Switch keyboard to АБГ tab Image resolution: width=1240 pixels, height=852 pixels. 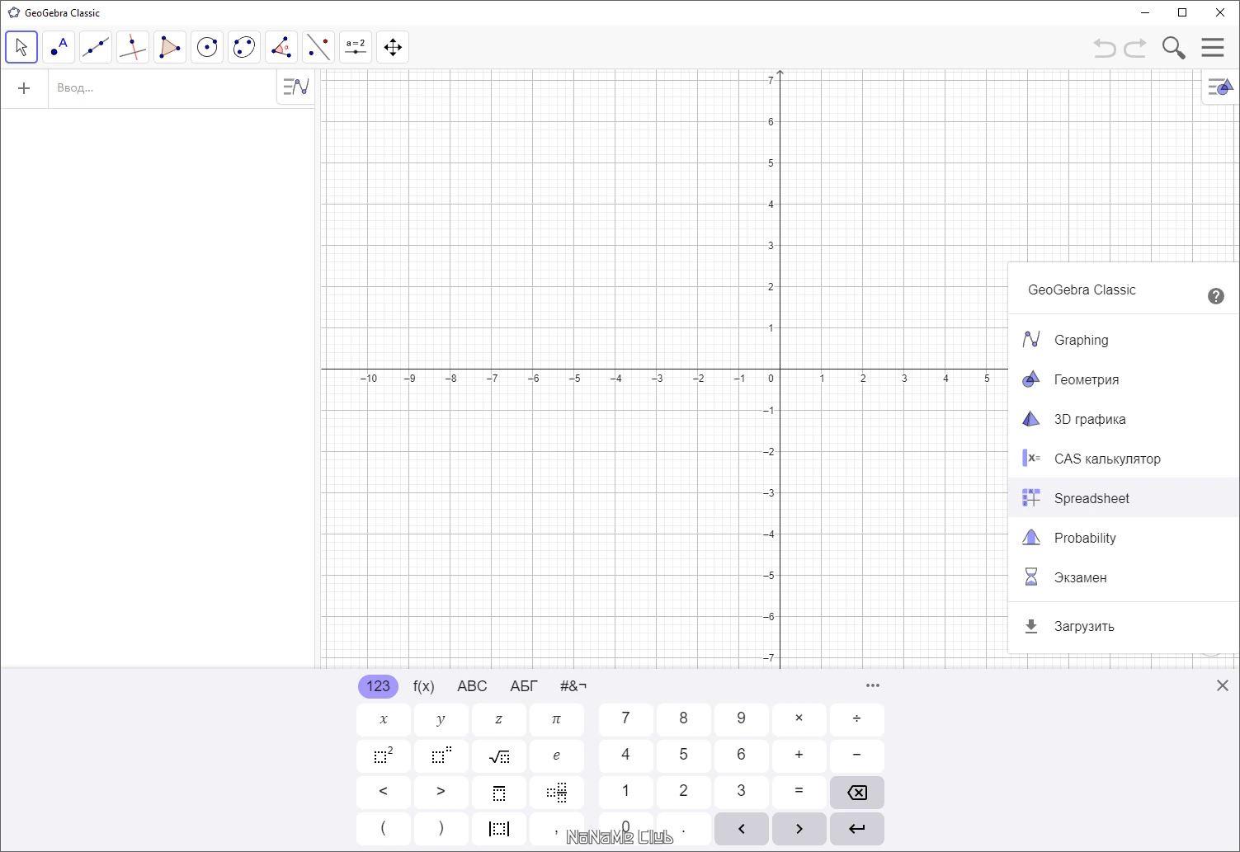pyautogui.click(x=524, y=686)
